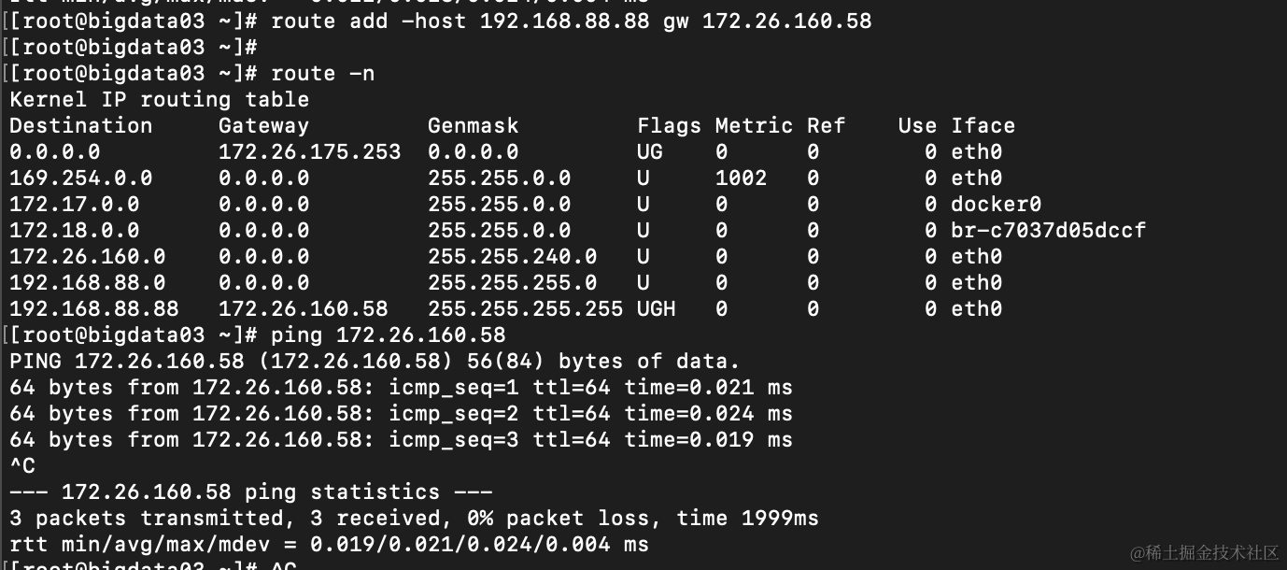Click the default gateway 172.26.175.253
Viewport: 1287px width, 570px height.
(x=309, y=151)
